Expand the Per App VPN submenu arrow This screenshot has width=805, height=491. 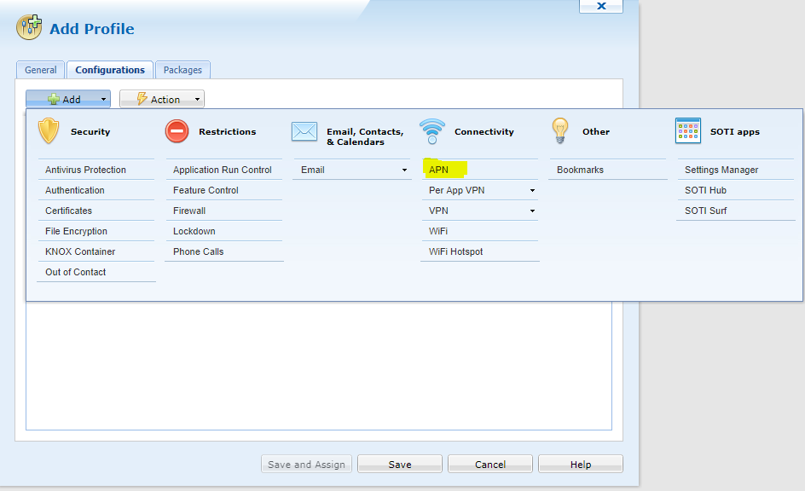coord(532,190)
